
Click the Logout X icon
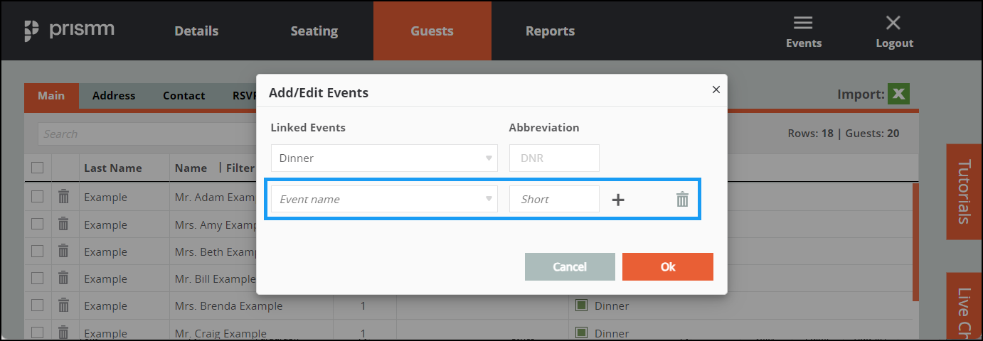point(893,23)
